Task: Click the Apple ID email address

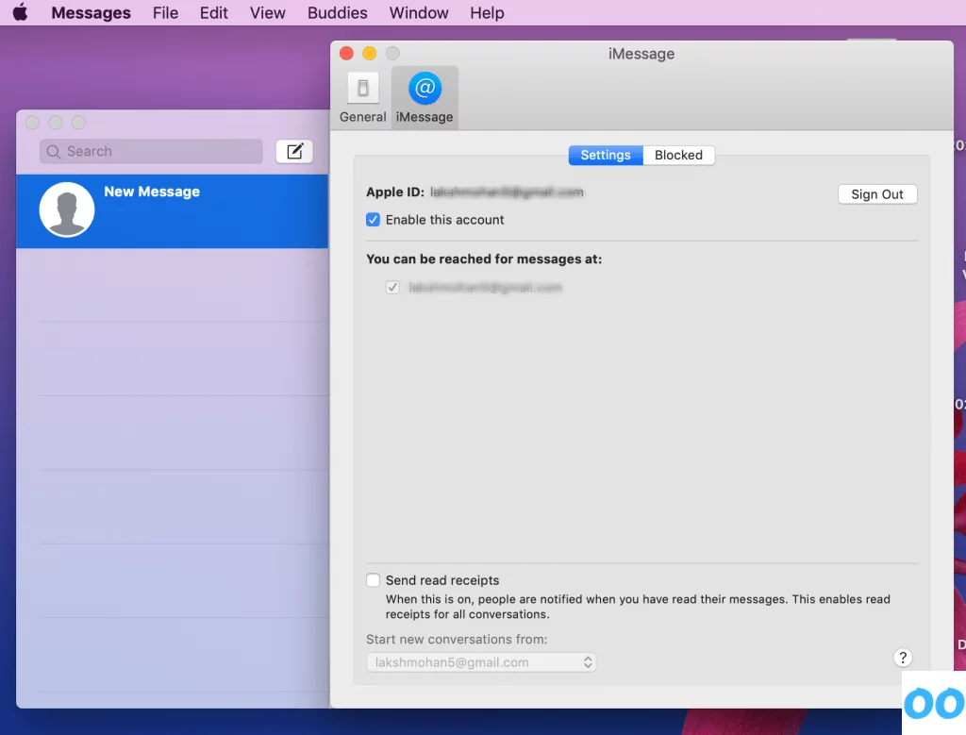Action: click(x=507, y=192)
